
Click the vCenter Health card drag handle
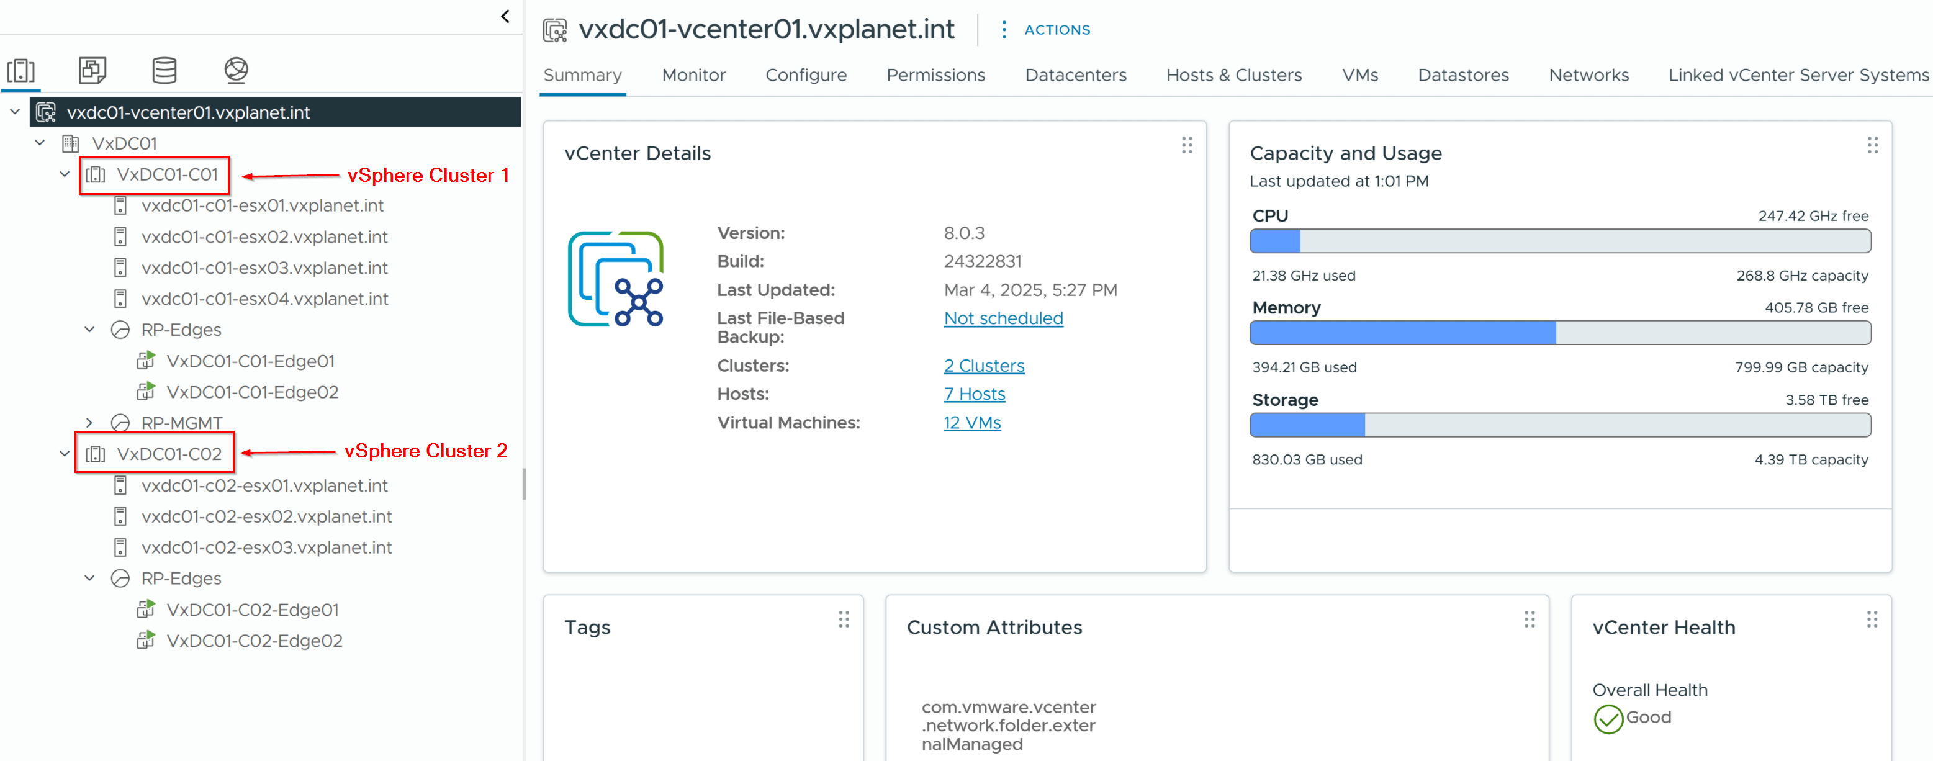1872,620
